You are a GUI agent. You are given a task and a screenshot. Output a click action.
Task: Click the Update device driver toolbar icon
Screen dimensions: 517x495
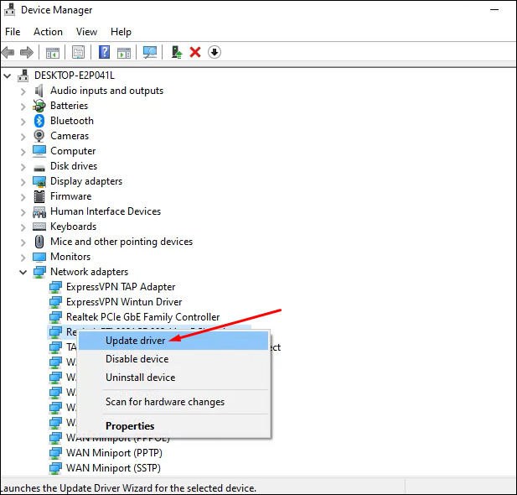pyautogui.click(x=177, y=52)
